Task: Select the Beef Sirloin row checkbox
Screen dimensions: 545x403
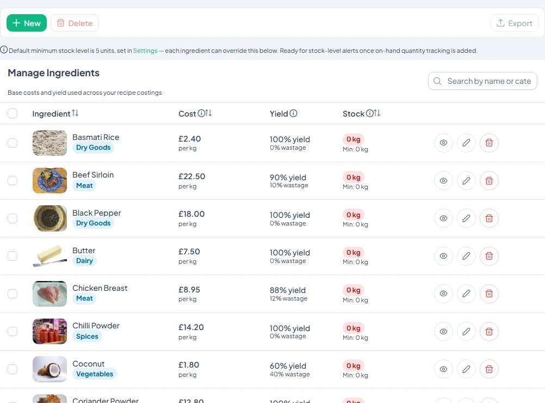Action: point(13,181)
